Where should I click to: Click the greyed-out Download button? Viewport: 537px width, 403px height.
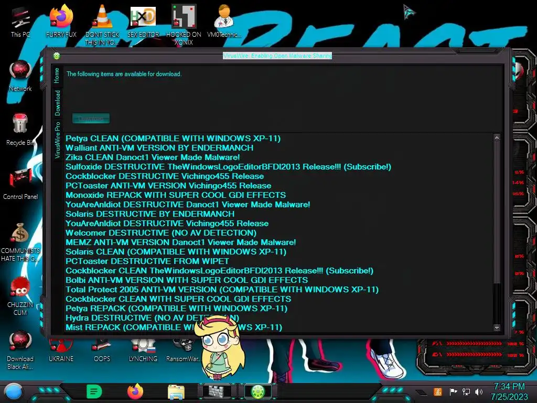tap(91, 119)
